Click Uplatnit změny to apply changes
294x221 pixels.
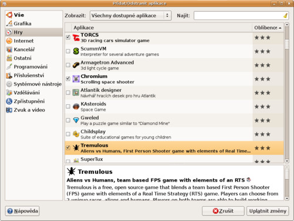[x=268, y=211]
